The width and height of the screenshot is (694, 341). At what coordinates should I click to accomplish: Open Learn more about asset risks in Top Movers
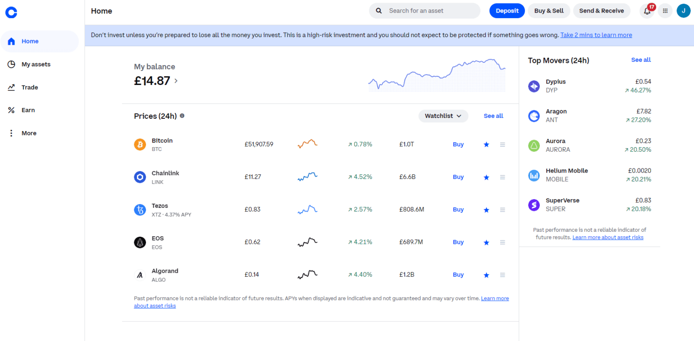(x=608, y=237)
